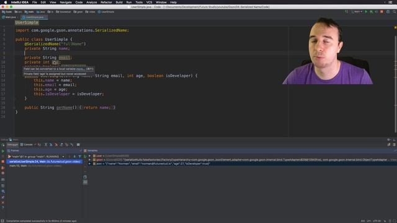
Task: Select the serializeUserSimple:24, Main frame
Action: [45, 161]
